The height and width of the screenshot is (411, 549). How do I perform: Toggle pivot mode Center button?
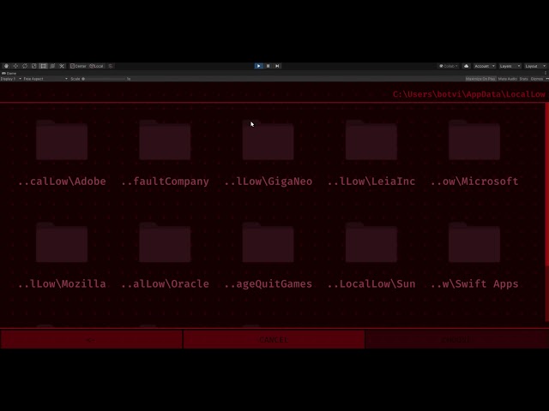[x=78, y=66]
